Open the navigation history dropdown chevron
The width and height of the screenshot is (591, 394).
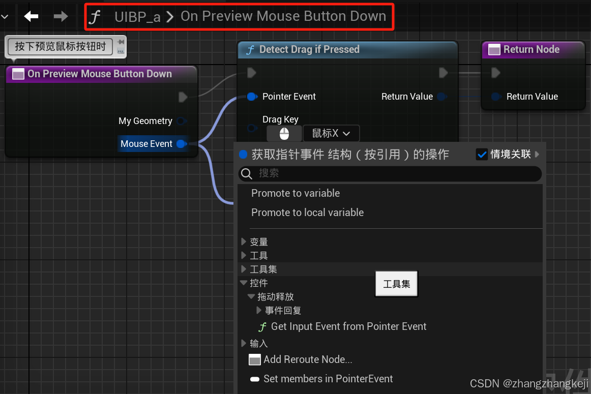point(5,17)
